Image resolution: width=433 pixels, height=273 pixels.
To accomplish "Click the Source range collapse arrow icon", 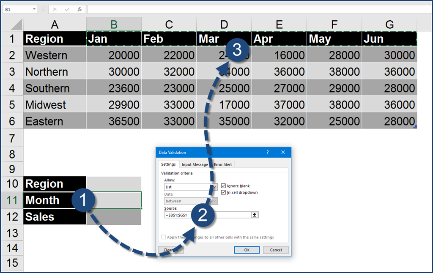I will (255, 215).
